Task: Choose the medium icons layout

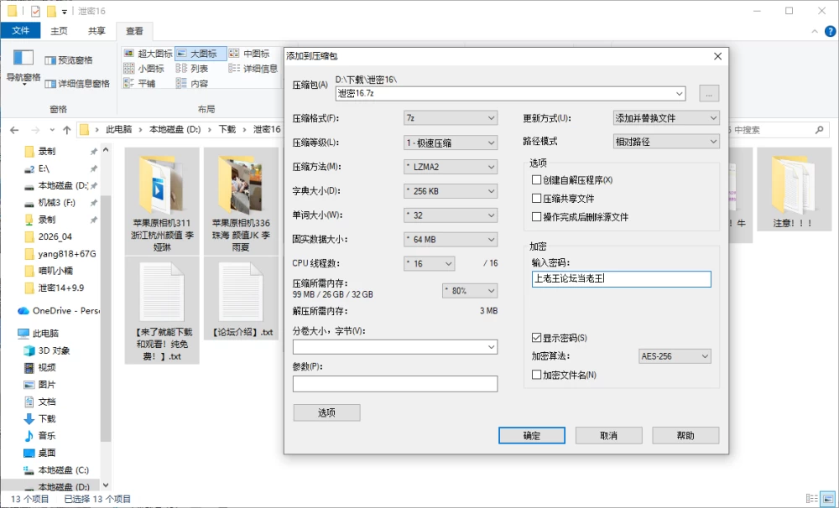Action: click(249, 54)
